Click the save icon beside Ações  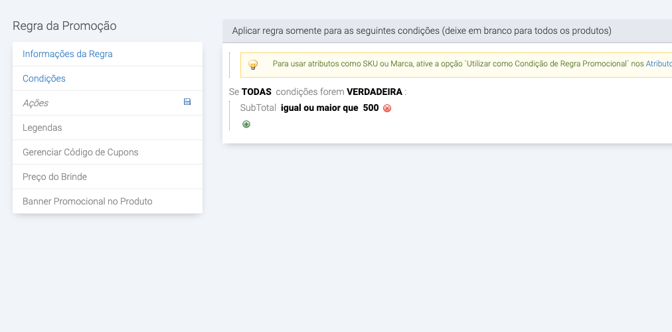click(187, 102)
